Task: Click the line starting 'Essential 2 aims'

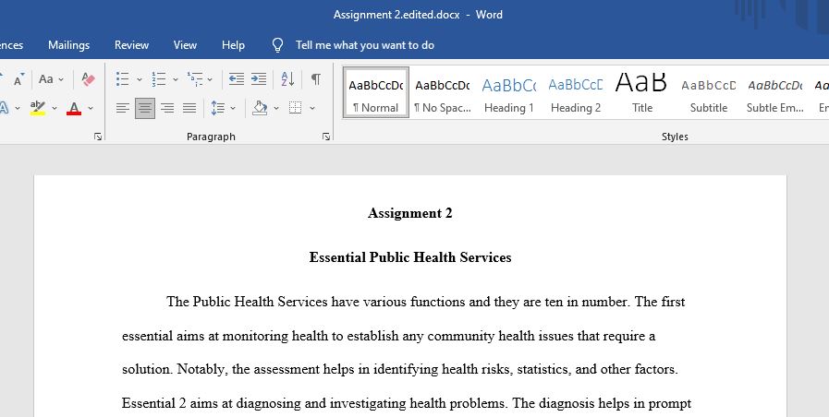Action: click(407, 404)
